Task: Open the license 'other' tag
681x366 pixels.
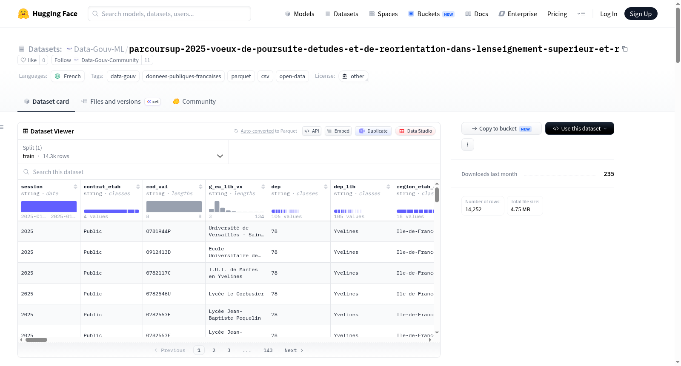Action: tap(354, 76)
